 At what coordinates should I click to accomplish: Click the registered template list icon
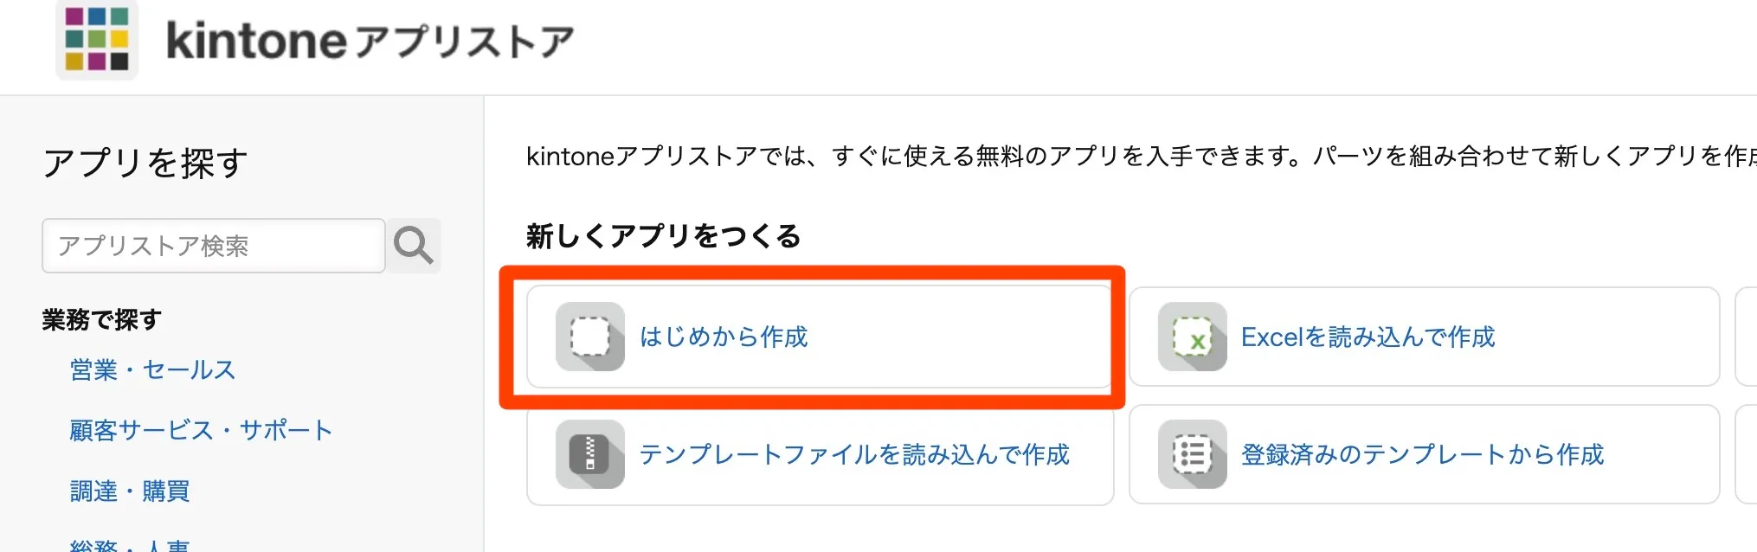tap(1193, 454)
